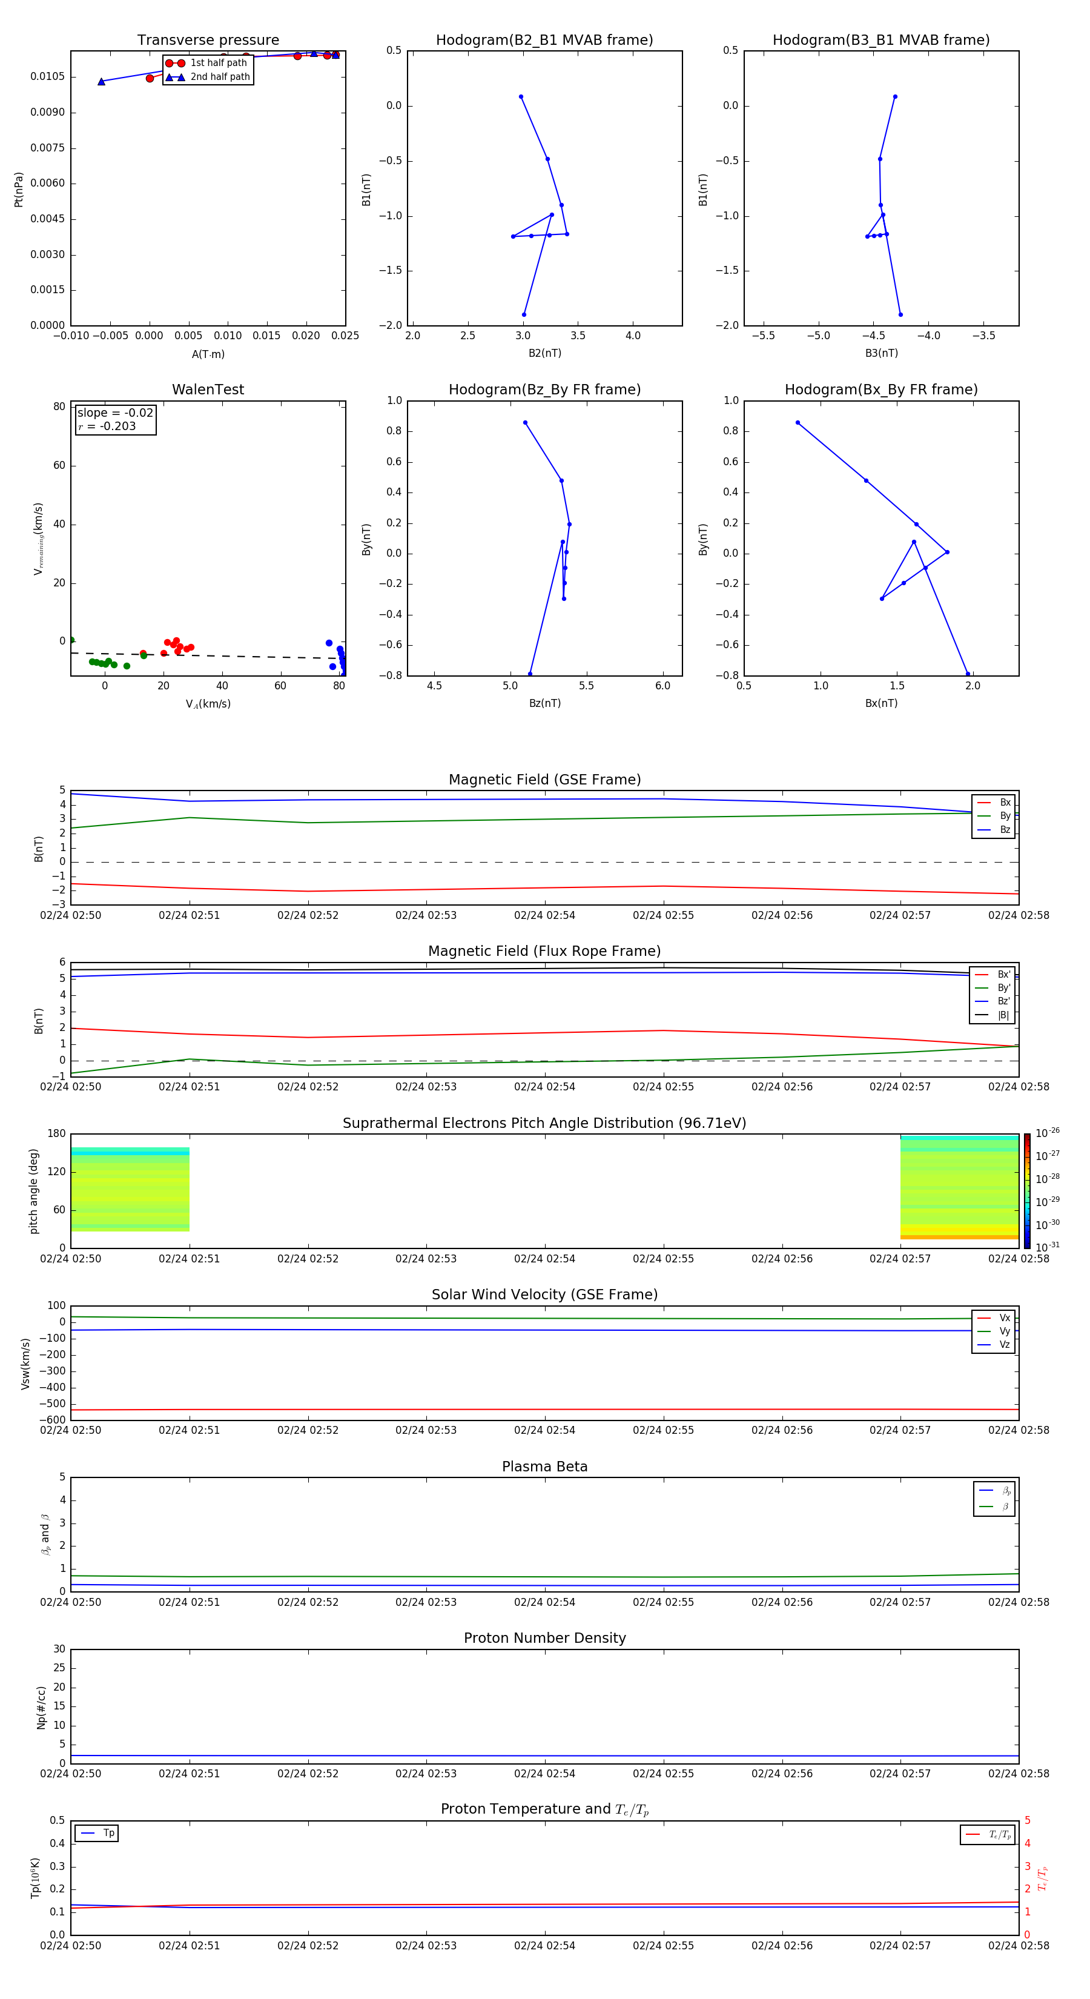Click the 'Proton Number Density' title
Viewport: 1090px width, 1999px height.
(x=544, y=1638)
